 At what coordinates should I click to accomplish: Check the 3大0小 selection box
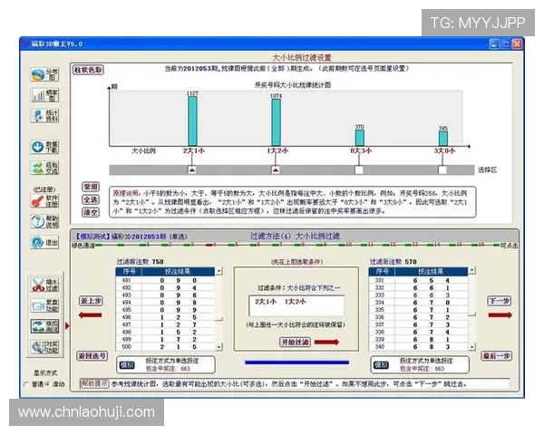[x=442, y=169]
